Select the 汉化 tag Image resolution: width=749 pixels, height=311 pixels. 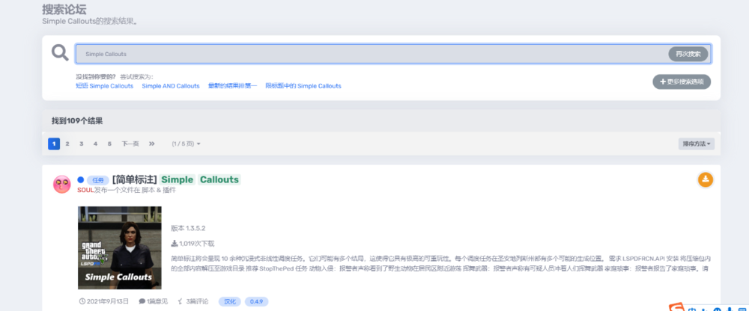tap(230, 301)
